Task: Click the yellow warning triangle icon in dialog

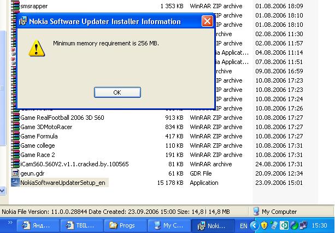Action: pyautogui.click(x=37, y=48)
